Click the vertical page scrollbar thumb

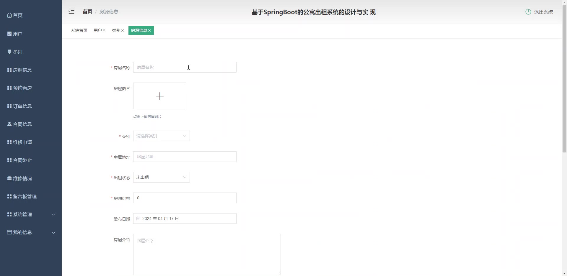[564, 79]
